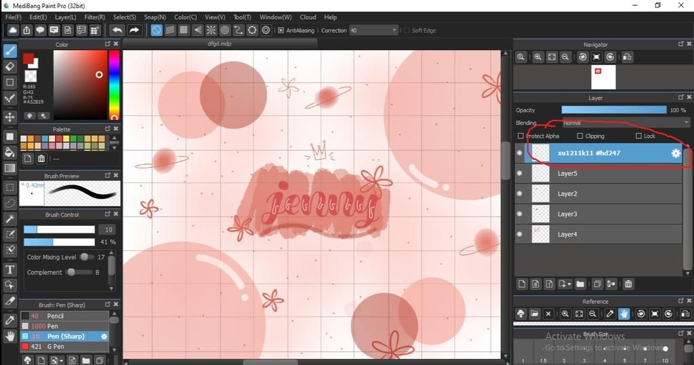Select the Lasso tool

(x=9, y=203)
